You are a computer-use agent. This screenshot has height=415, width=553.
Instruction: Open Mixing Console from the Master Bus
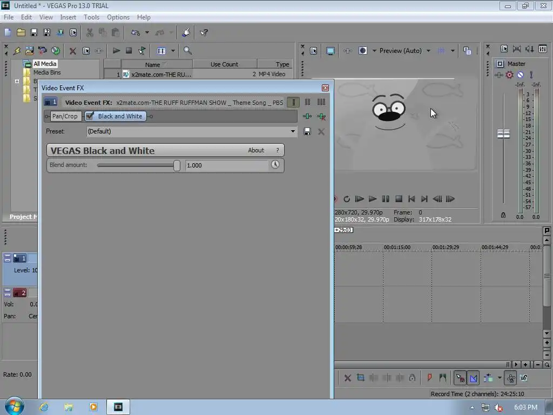pos(543,49)
